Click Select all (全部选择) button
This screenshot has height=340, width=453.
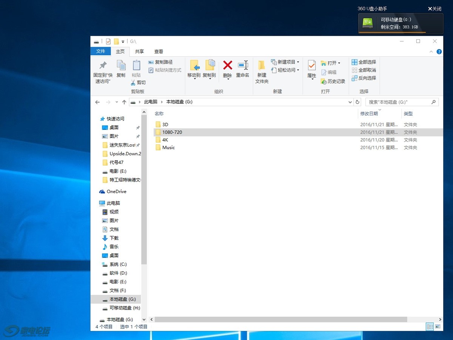pyautogui.click(x=364, y=62)
